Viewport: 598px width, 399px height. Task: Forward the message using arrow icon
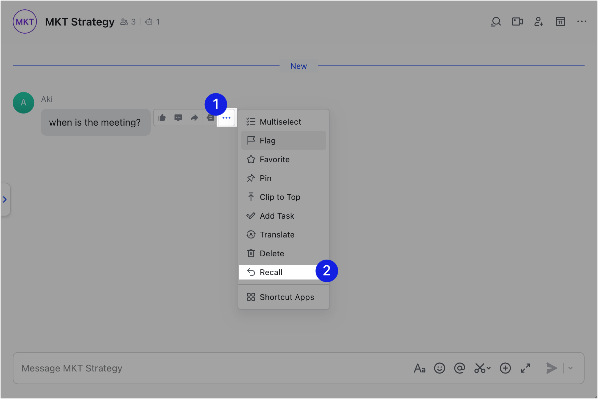coord(194,118)
